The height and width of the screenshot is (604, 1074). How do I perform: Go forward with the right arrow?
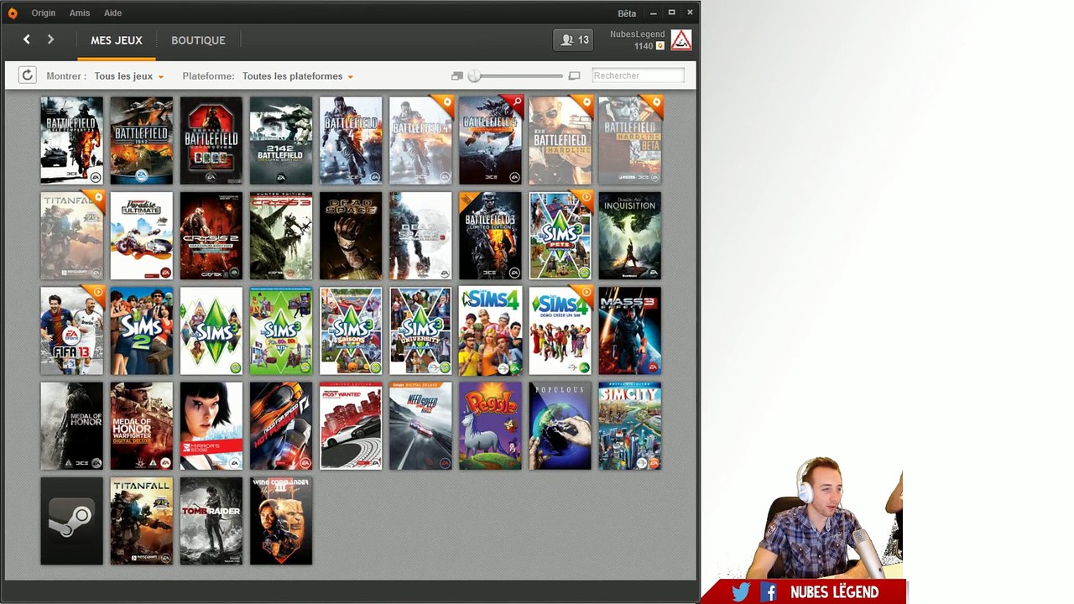(x=50, y=39)
